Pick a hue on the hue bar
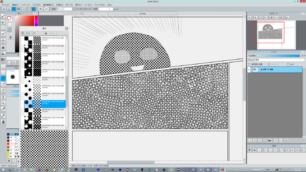 pyautogui.click(x=36, y=21)
